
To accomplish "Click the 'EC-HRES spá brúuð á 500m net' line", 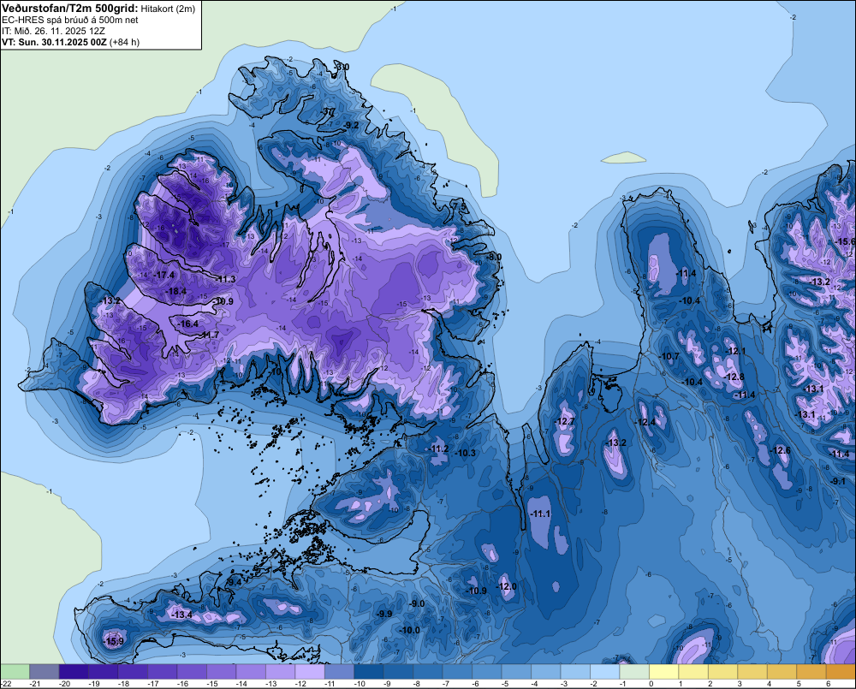I will click(x=70, y=21).
